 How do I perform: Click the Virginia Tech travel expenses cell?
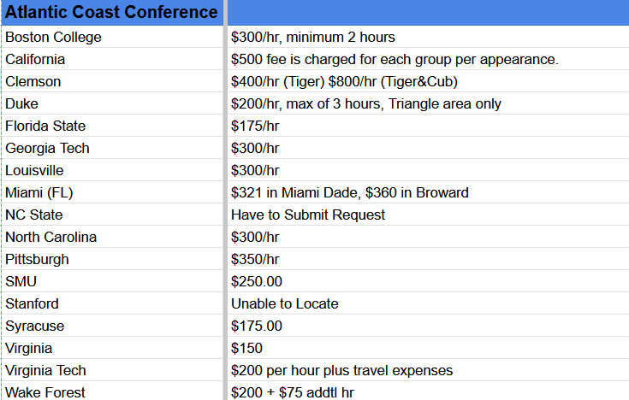pos(428,370)
